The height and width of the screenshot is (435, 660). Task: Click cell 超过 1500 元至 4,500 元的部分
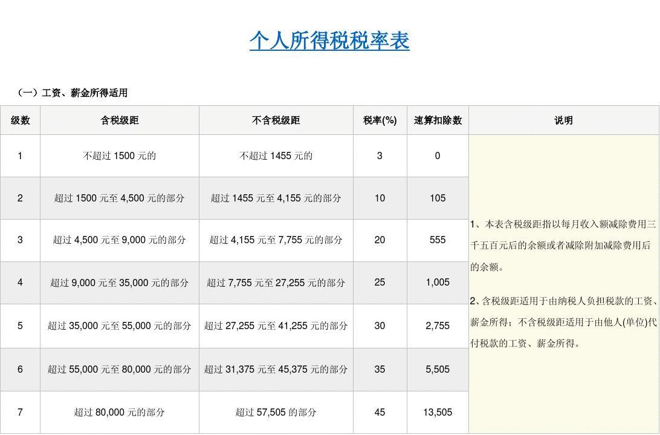[120, 198]
